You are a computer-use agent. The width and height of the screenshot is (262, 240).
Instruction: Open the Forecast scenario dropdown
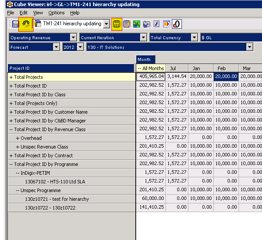pos(57,47)
